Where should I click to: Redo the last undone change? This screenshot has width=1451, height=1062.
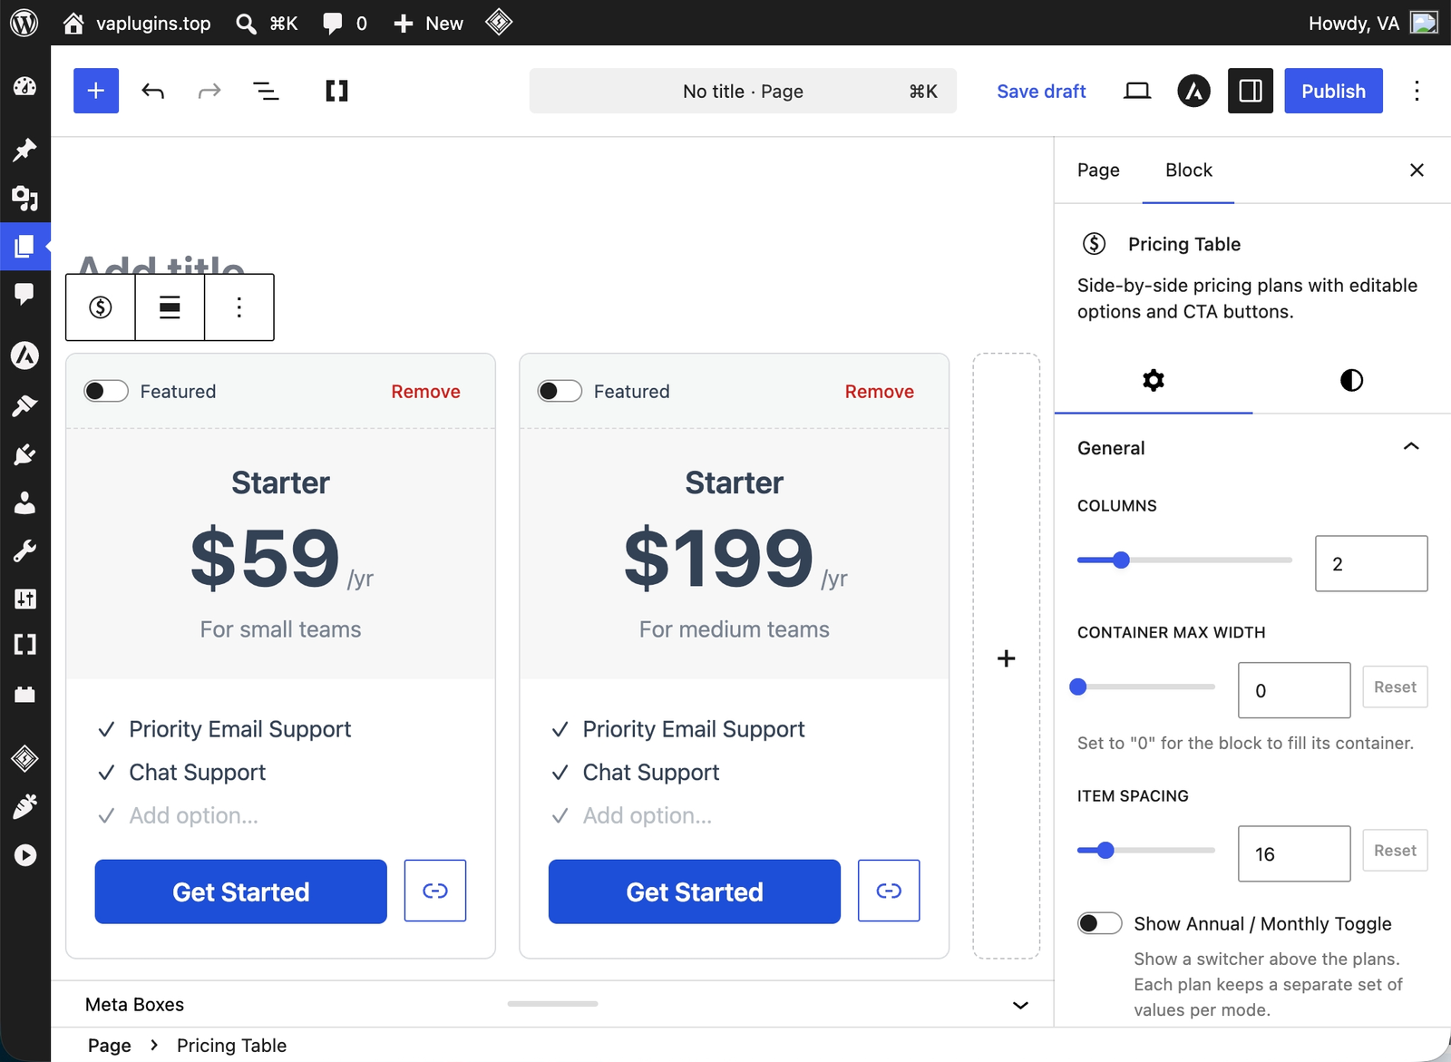209,91
